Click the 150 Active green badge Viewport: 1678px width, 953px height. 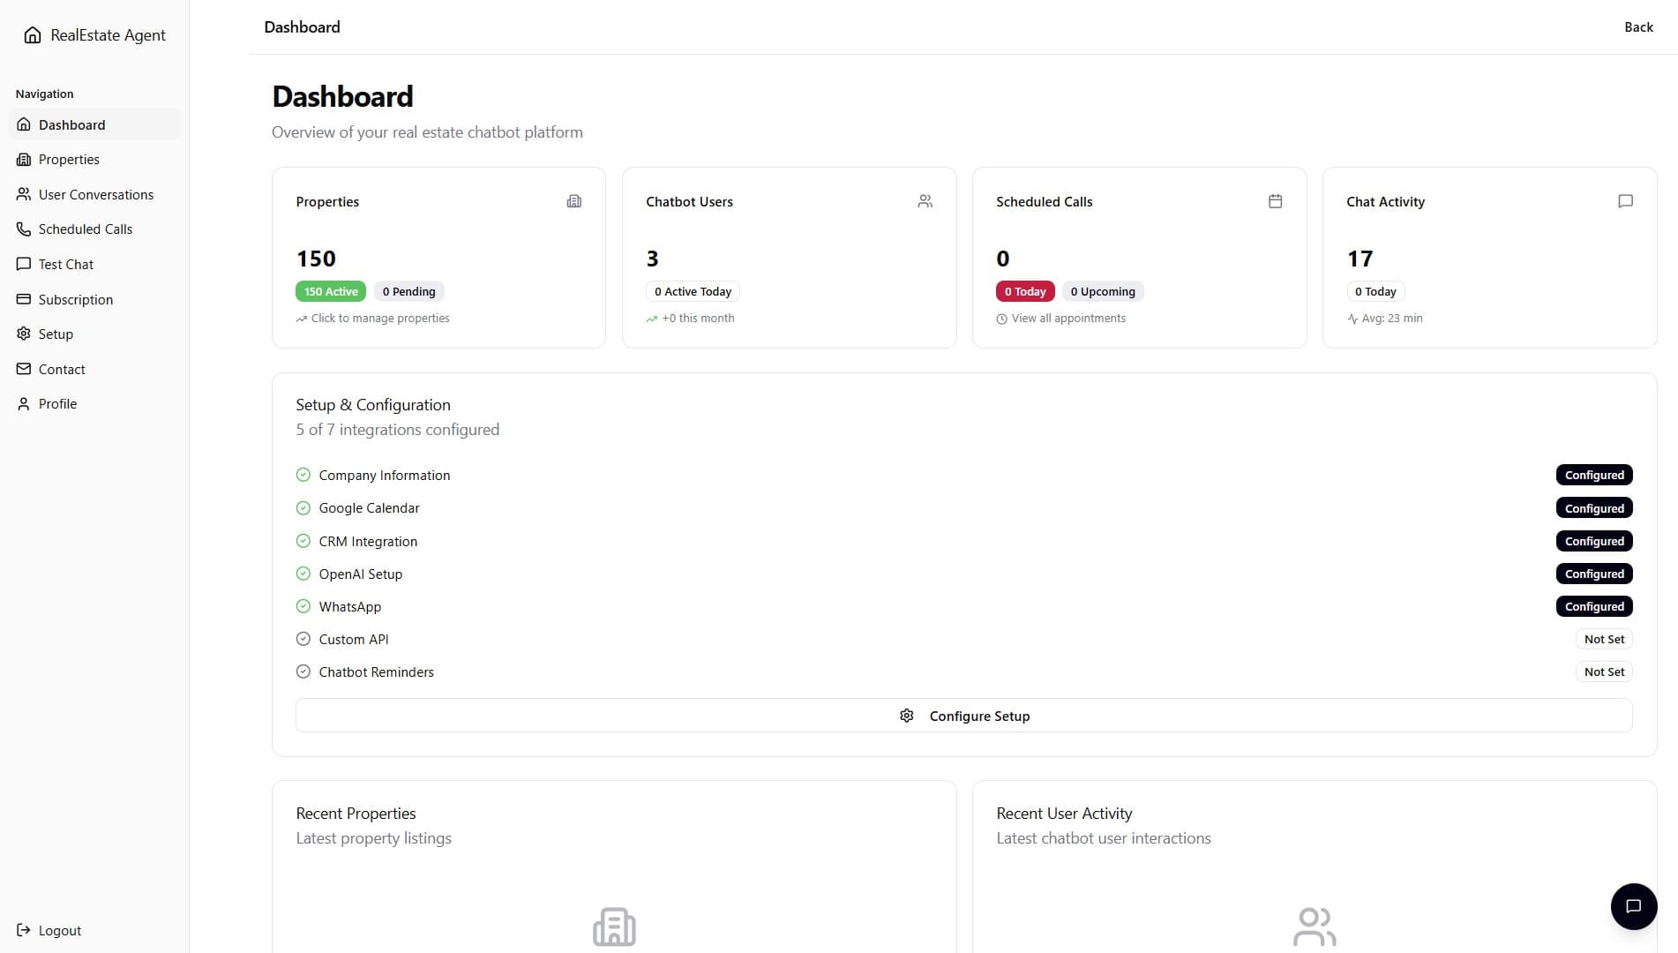point(331,291)
